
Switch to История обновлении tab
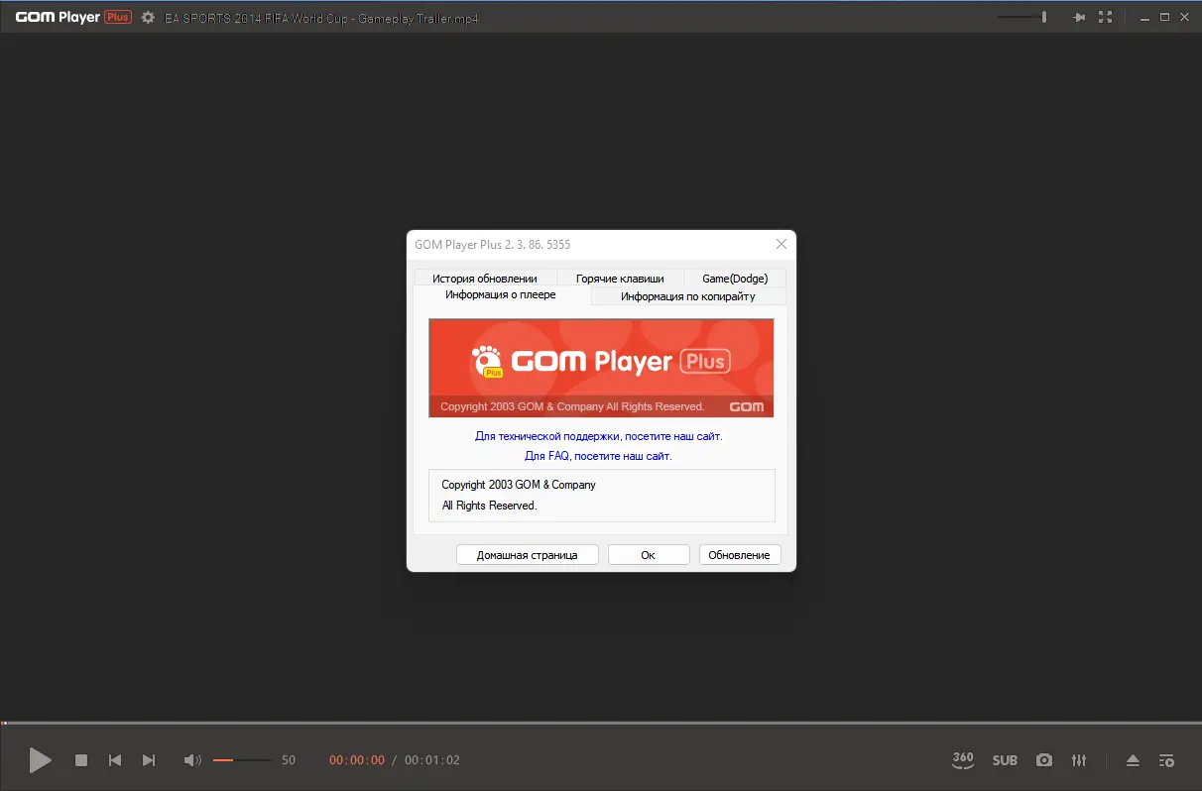pos(485,279)
